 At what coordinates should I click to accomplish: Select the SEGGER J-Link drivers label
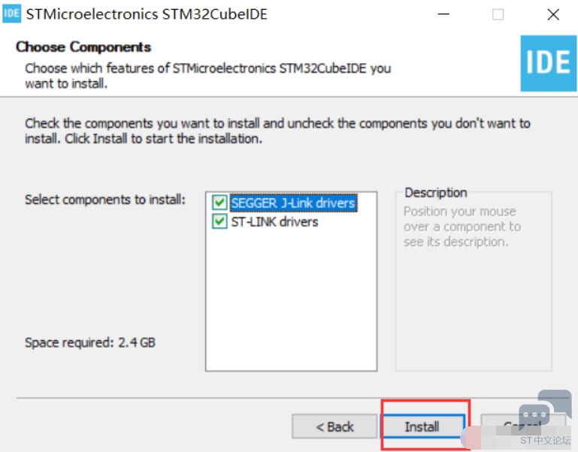[x=293, y=203]
